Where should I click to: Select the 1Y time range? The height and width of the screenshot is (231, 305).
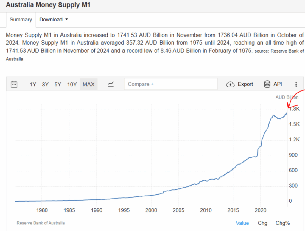tap(33, 84)
